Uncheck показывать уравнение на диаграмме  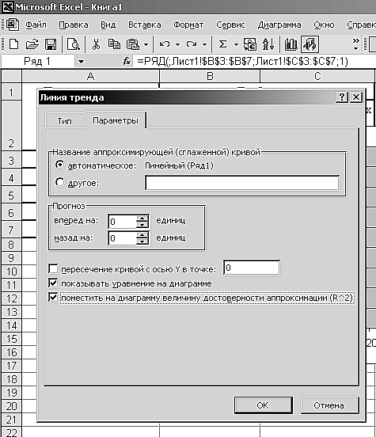pyautogui.click(x=53, y=283)
